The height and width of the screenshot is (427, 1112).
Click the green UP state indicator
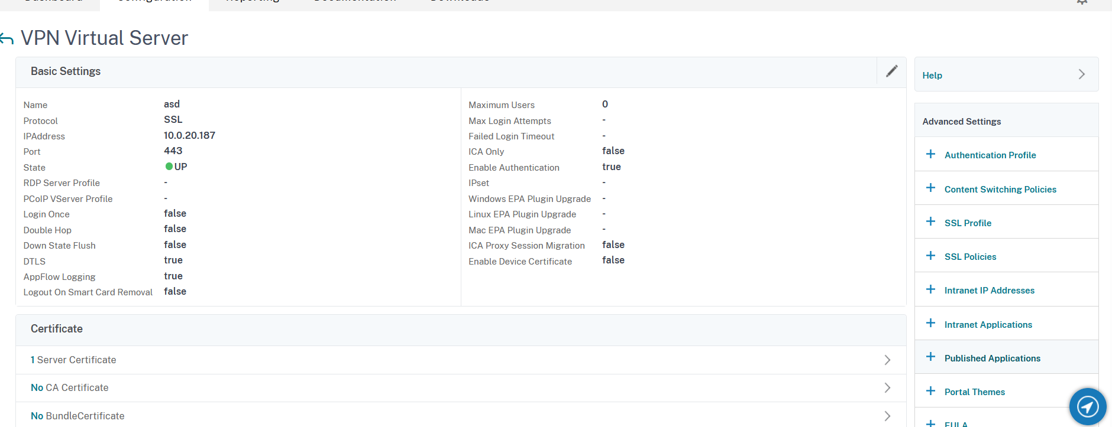[x=169, y=167]
